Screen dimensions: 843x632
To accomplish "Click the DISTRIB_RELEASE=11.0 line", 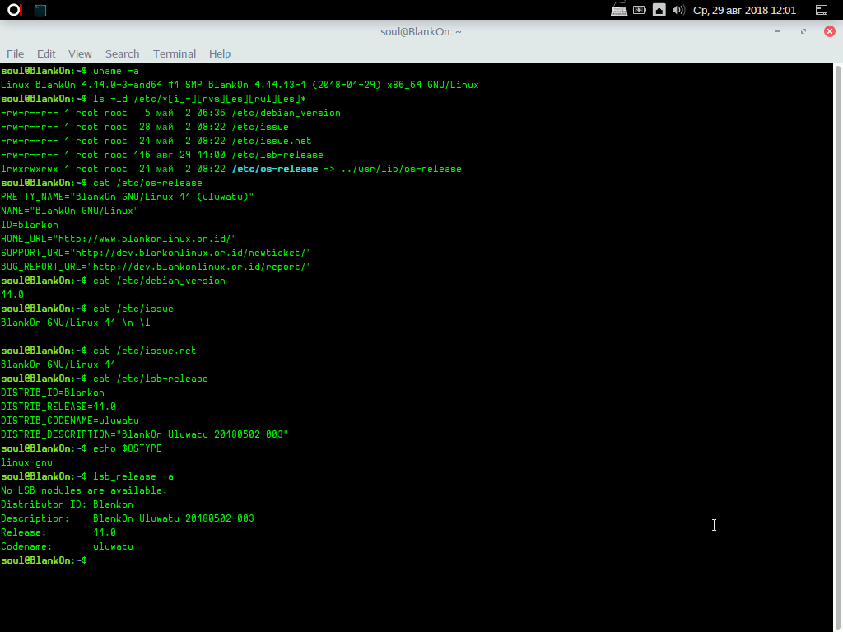I will (x=58, y=407).
